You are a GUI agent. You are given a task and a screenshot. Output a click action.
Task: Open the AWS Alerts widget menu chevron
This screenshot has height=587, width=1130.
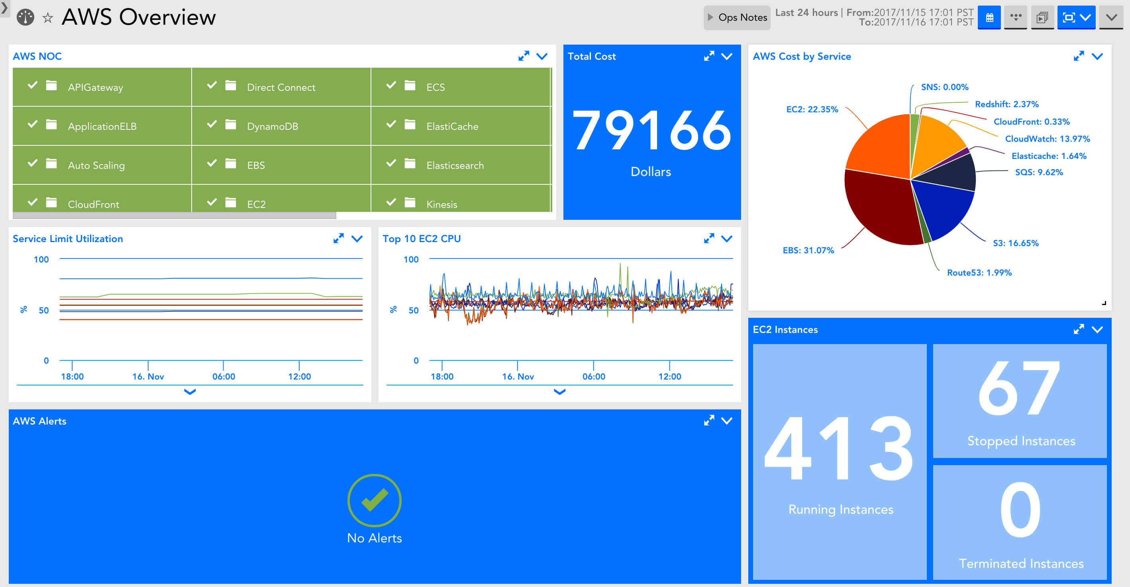727,421
